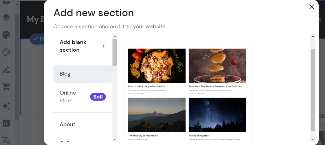Open the language translation icon
This screenshot has width=325, height=145.
click(x=6, y=140)
